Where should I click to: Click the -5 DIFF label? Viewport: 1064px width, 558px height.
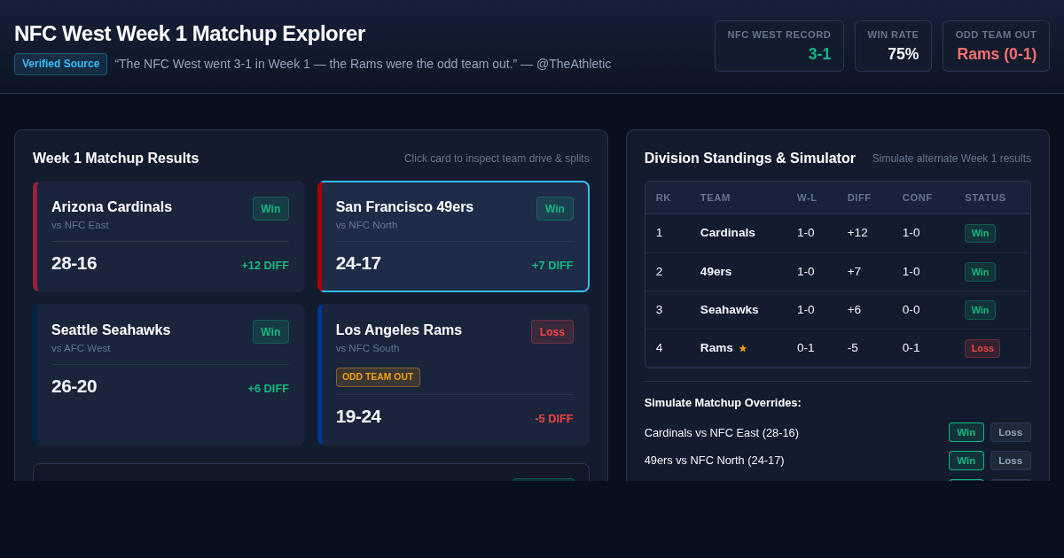coord(554,418)
